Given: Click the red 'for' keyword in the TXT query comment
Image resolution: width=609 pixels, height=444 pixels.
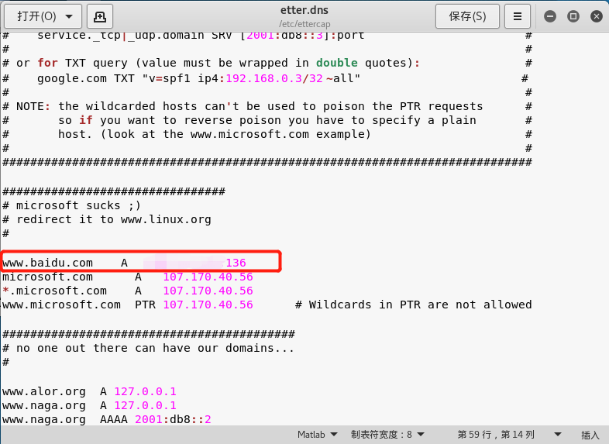Looking at the screenshot, I should tap(47, 63).
